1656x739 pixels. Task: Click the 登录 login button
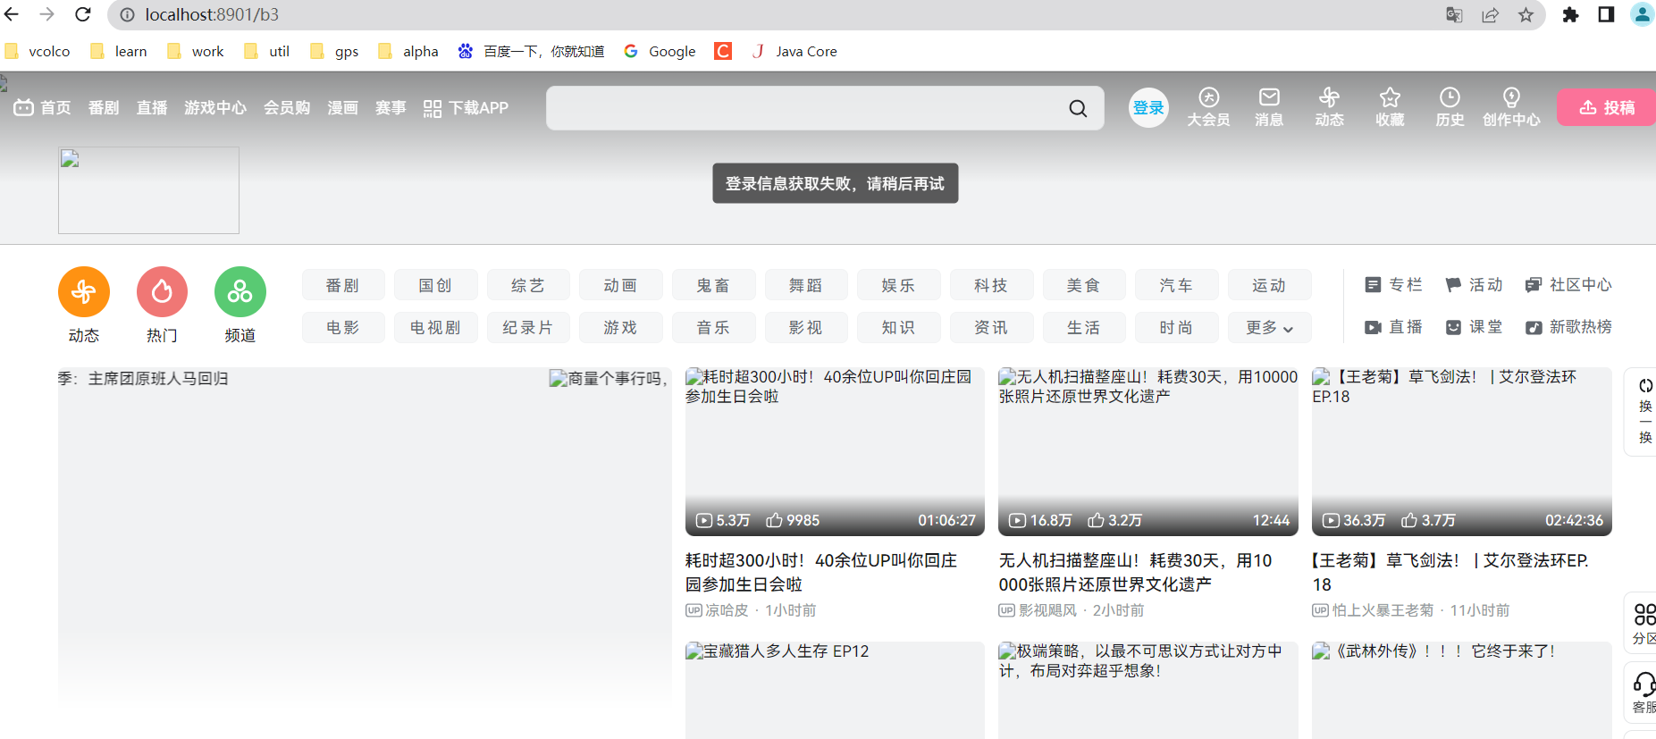pyautogui.click(x=1148, y=108)
